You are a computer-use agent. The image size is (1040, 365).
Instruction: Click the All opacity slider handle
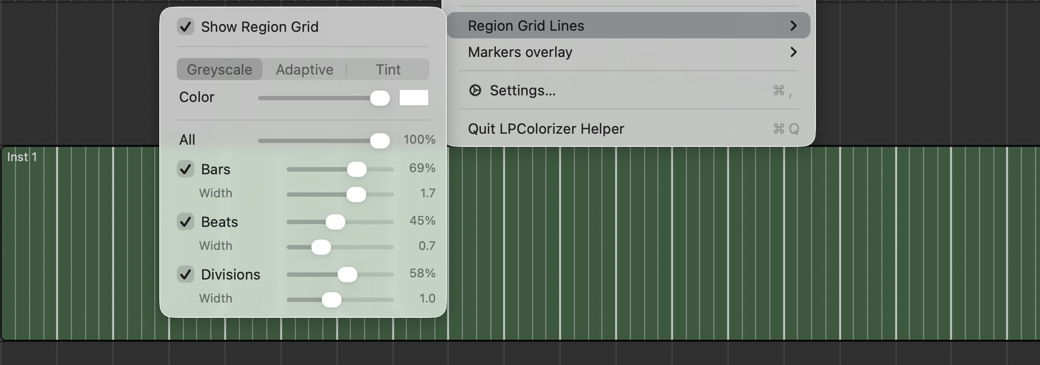[x=380, y=140]
